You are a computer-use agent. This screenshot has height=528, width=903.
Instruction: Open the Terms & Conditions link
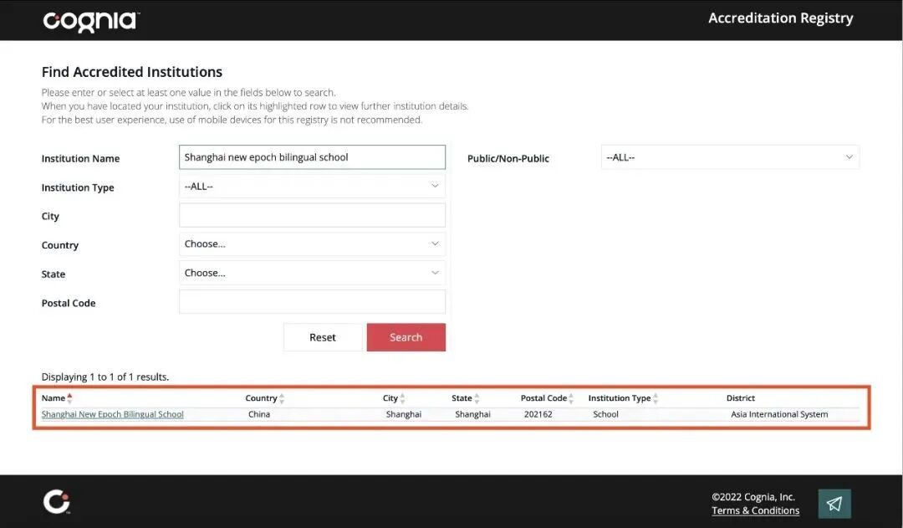click(755, 510)
